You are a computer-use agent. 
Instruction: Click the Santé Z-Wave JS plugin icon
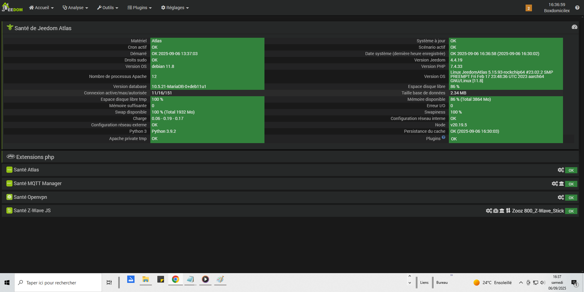(9, 211)
